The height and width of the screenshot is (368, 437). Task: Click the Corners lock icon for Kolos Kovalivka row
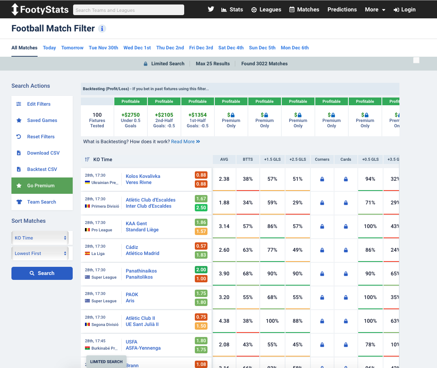click(322, 179)
